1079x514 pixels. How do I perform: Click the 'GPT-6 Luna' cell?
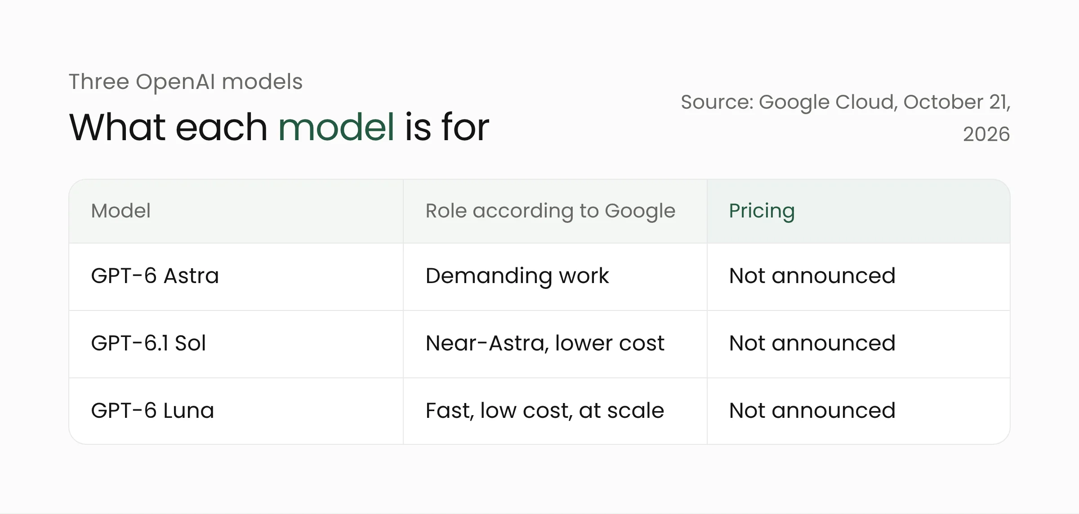(236, 411)
